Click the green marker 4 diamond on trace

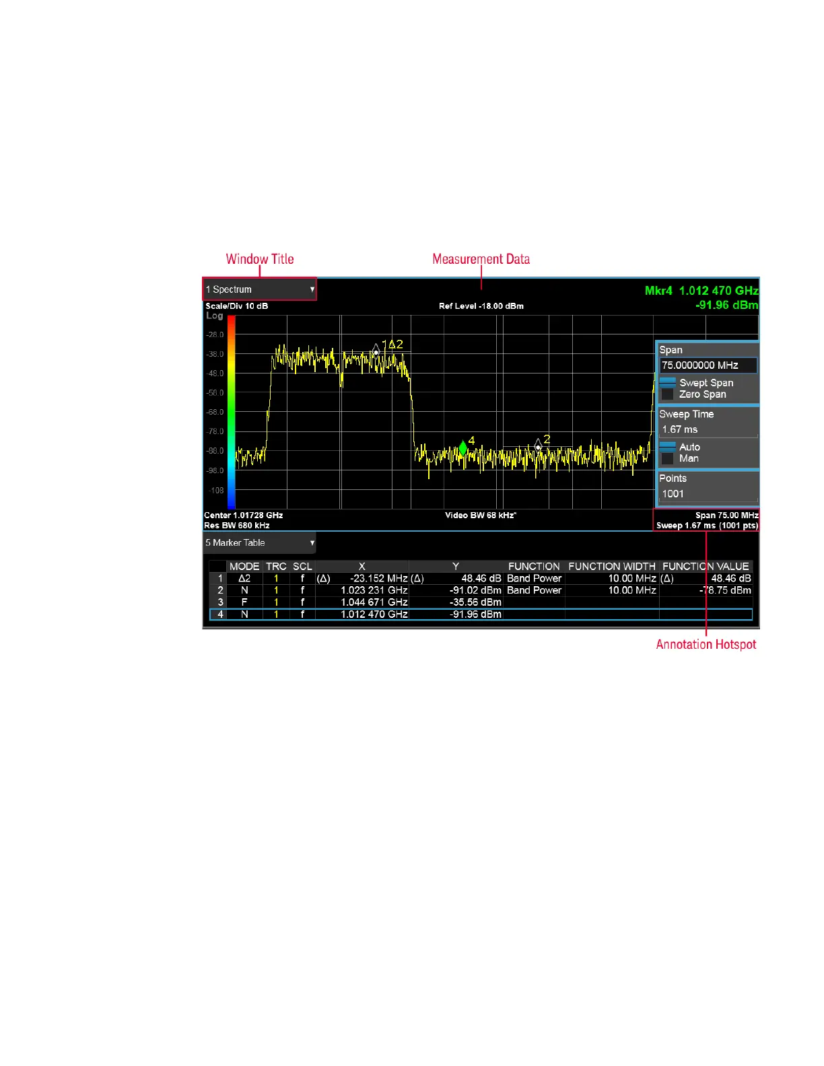click(462, 448)
